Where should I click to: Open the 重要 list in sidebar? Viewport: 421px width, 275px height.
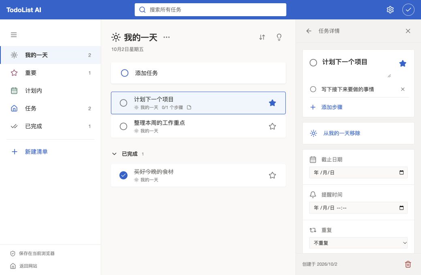(51, 73)
